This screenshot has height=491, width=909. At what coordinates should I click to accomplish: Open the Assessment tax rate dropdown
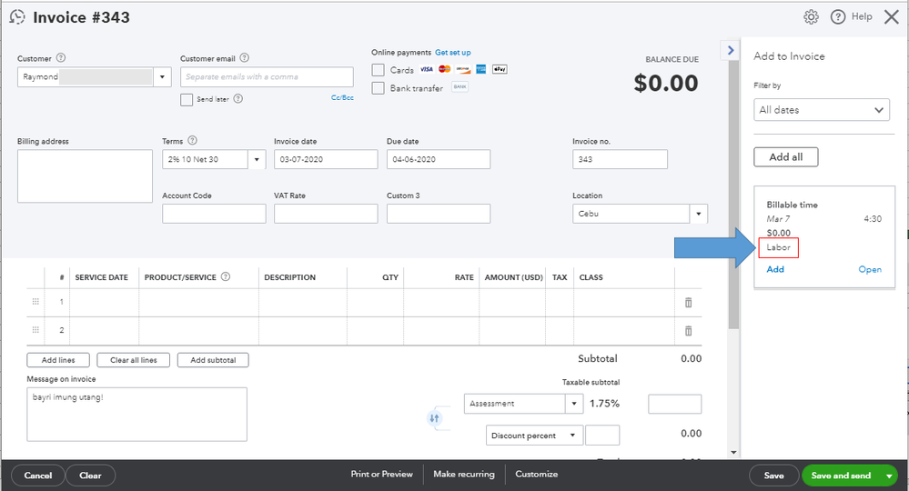coord(574,404)
